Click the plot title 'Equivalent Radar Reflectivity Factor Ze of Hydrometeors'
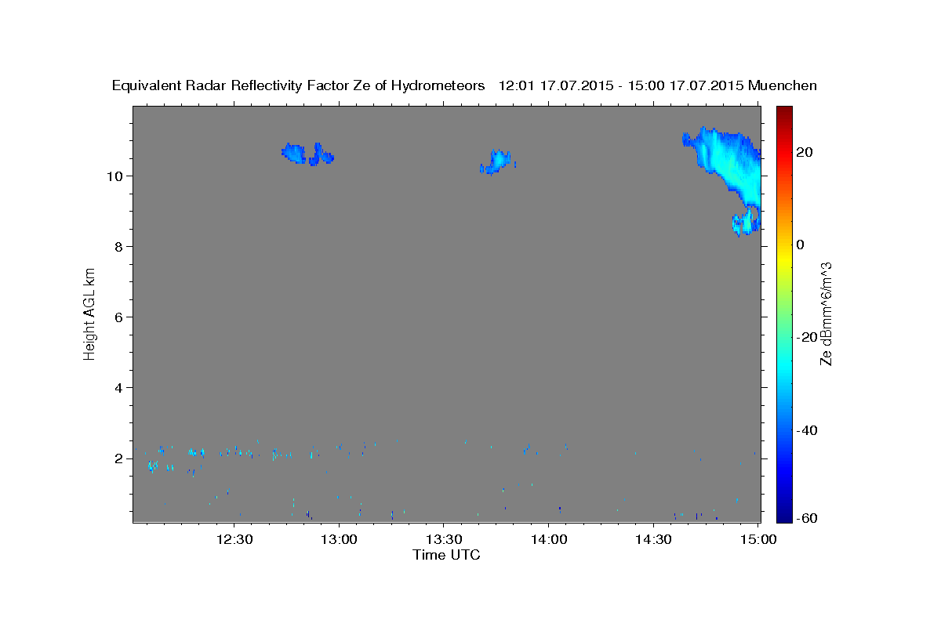 [x=299, y=85]
